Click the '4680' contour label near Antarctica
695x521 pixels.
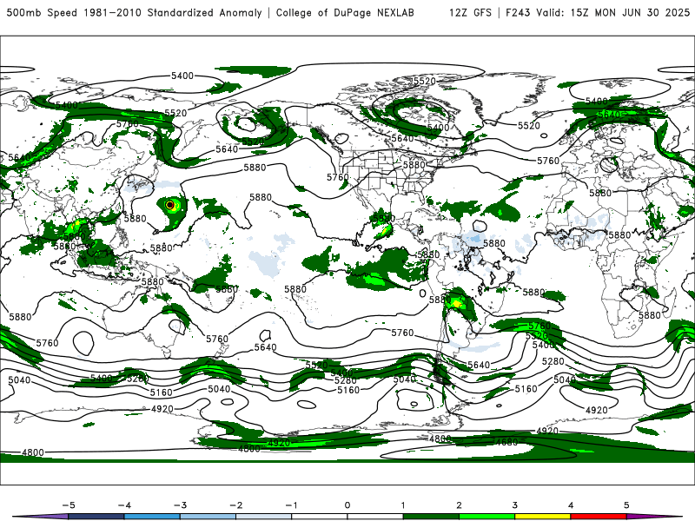click(x=506, y=442)
